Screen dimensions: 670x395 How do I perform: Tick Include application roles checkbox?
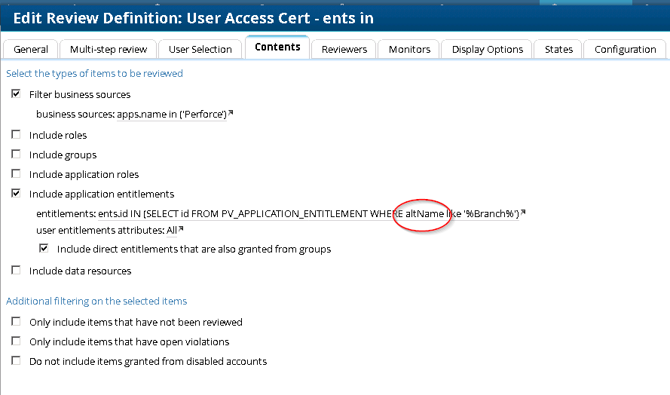coord(17,174)
